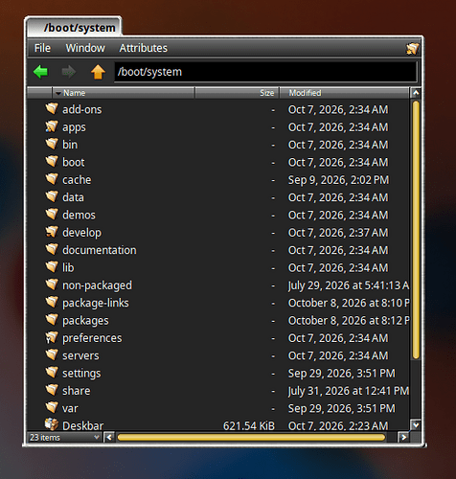Select the 'demos' folder name
The width and height of the screenshot is (456, 479).
pyautogui.click(x=79, y=215)
